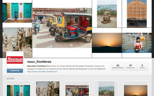This screenshot has width=154, height=96.
Task: Click the juin 2015 date label
Action: pos(11,79)
